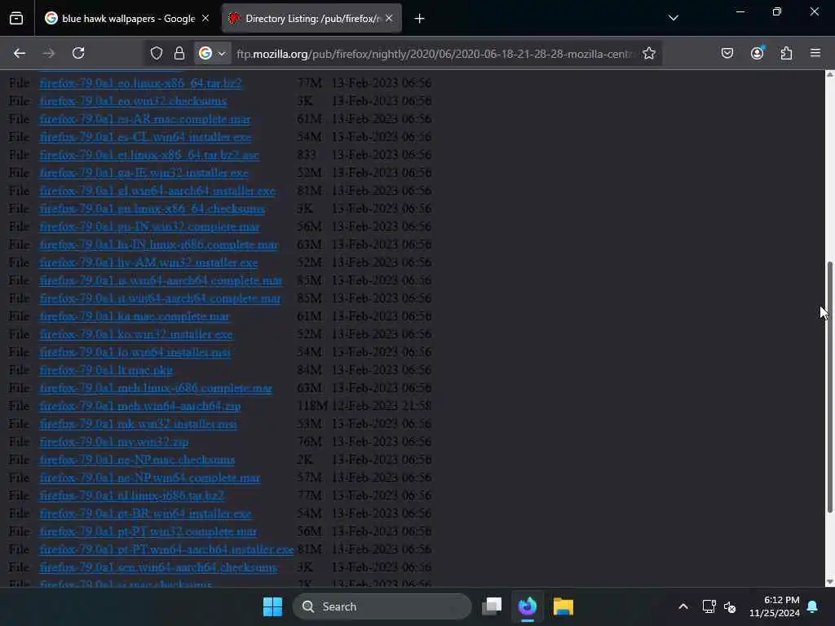Screen dimensions: 835x626
Task: Download lo win64 installer msi
Action: click(x=135, y=352)
